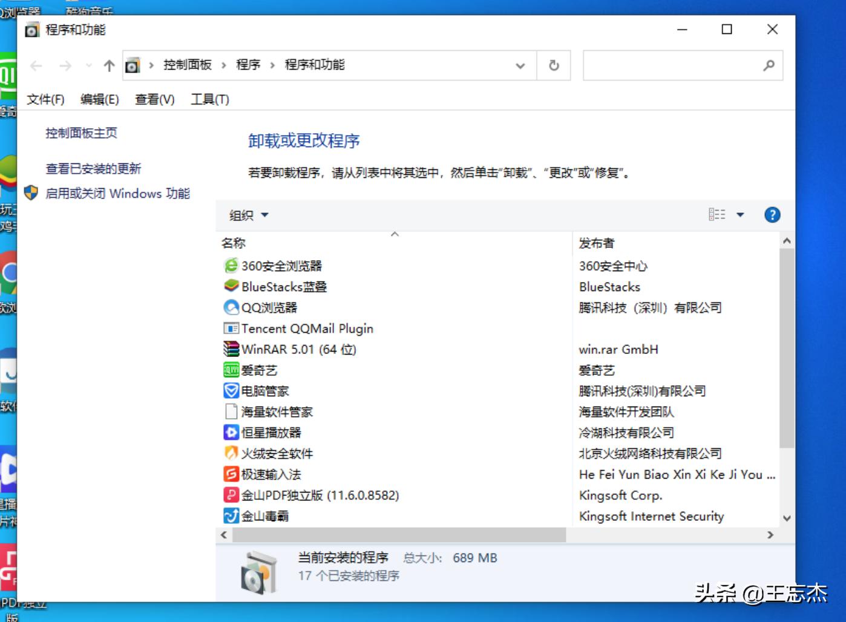Open the 查看(V) menu
The height and width of the screenshot is (622, 846).
[x=154, y=99]
